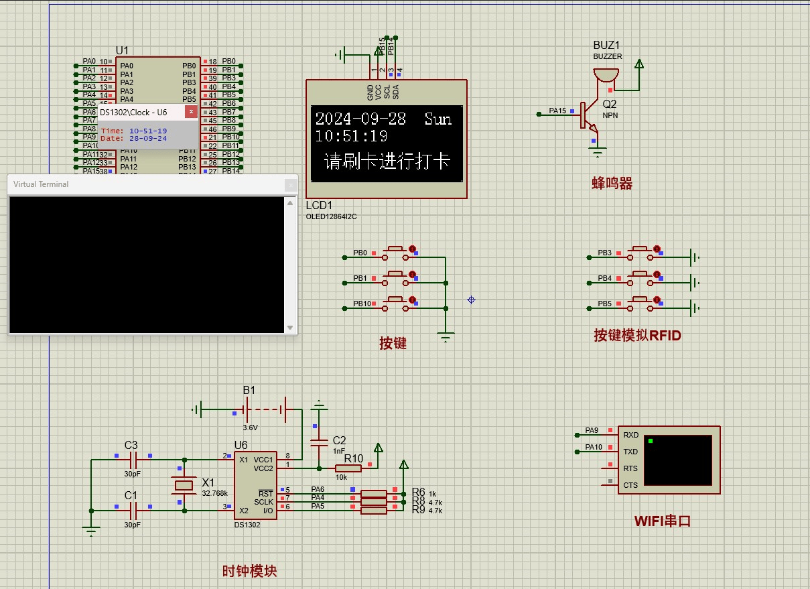
Task: Toggle the latch circle on PB5 button
Action: (657, 300)
